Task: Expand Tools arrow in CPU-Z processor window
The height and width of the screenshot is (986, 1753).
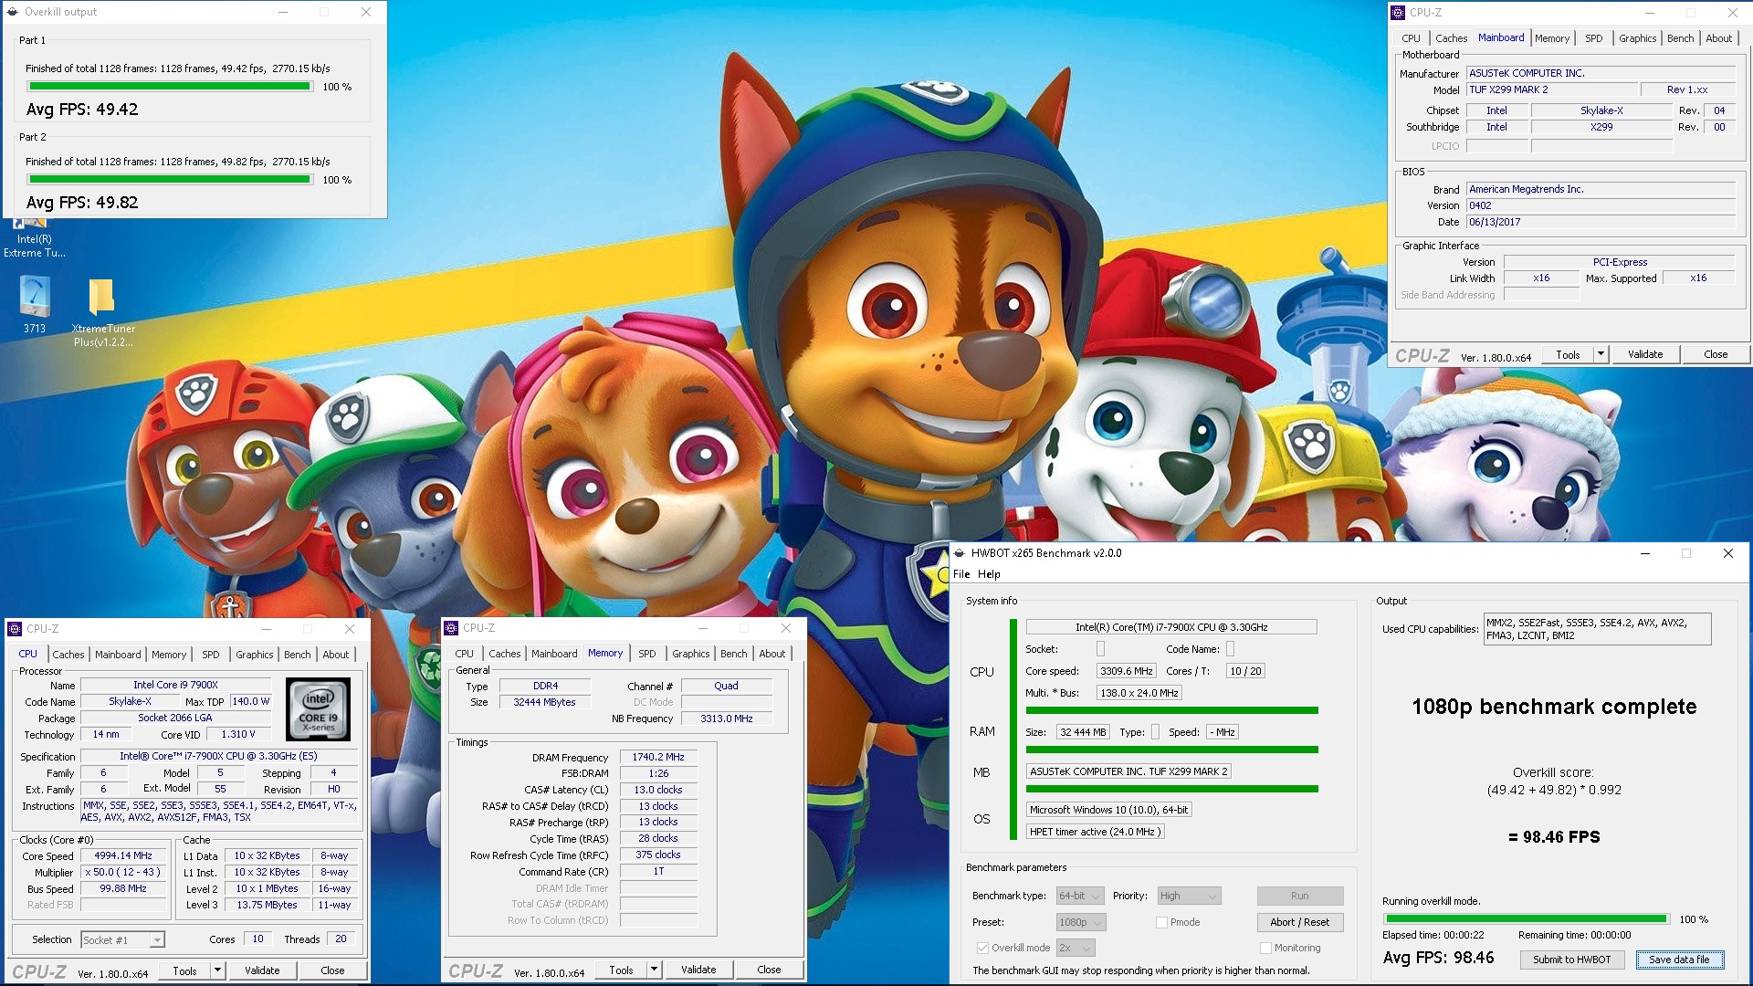Action: (x=217, y=970)
